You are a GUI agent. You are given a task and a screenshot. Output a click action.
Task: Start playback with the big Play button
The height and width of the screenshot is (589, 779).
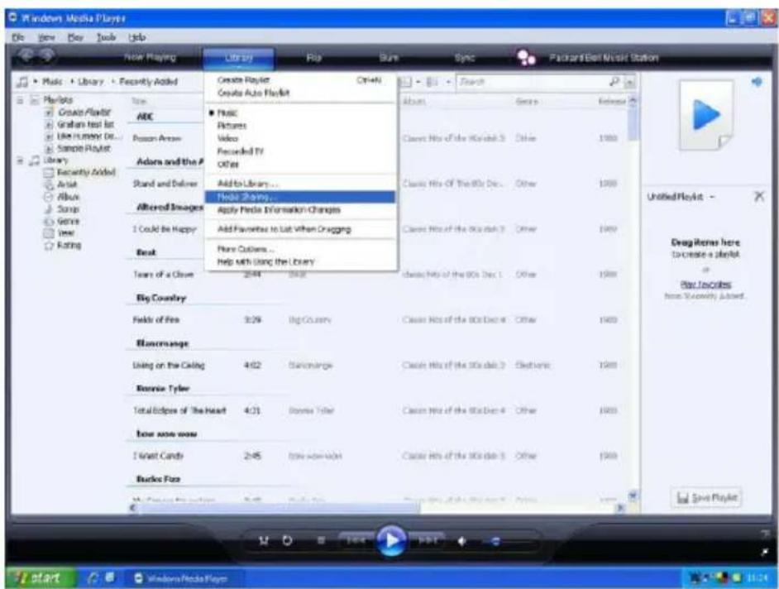point(391,540)
